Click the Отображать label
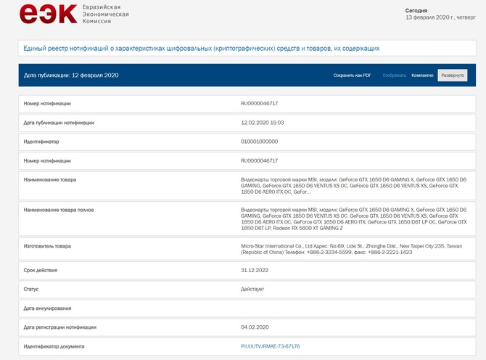The width and height of the screenshot is (486, 360). [395, 75]
